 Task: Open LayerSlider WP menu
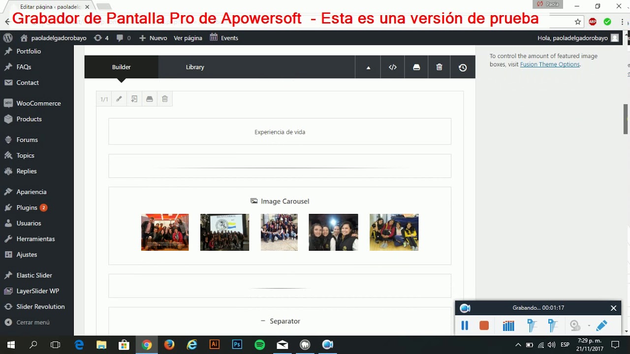37,291
